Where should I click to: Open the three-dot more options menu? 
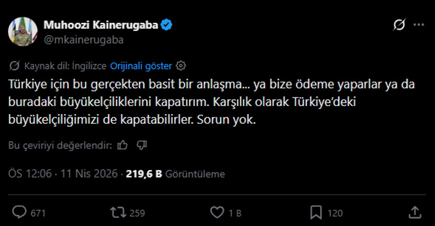tap(418, 25)
